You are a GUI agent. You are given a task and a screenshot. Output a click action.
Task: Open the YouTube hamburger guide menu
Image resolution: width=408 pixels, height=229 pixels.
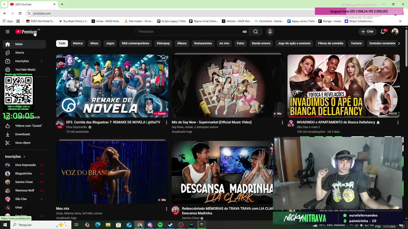(x=8, y=31)
